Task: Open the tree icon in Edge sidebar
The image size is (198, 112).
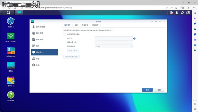Action: point(195,51)
